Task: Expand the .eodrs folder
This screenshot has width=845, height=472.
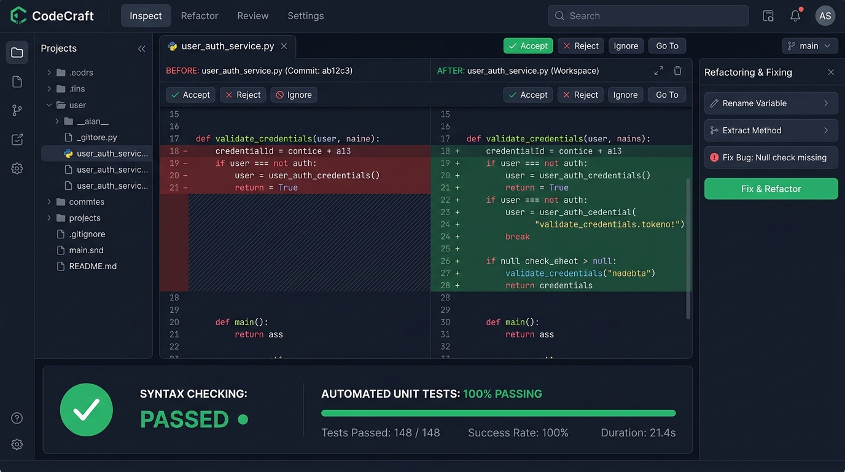Action: [49, 73]
